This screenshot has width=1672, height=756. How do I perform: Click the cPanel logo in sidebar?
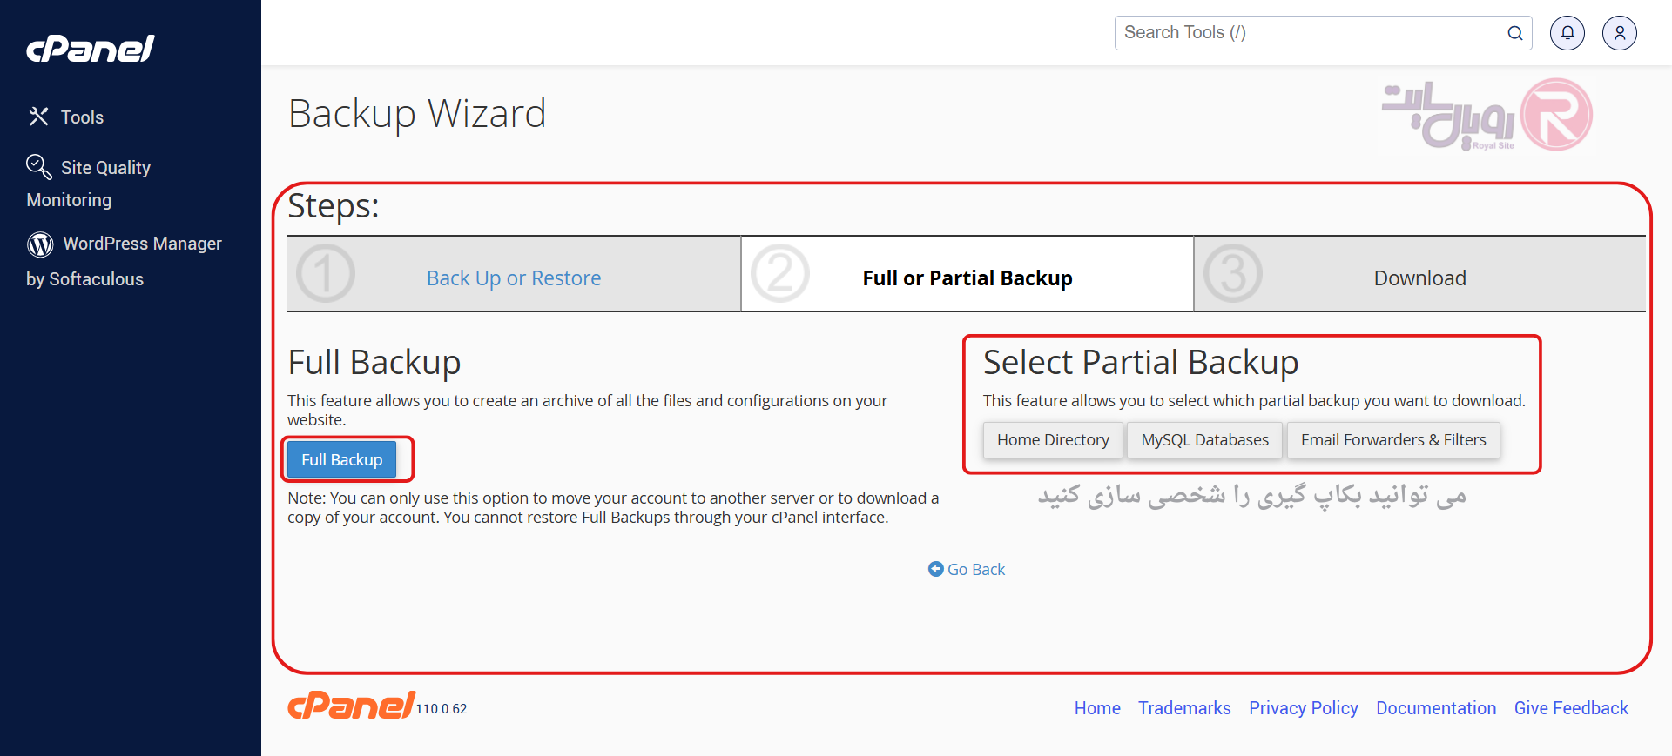click(91, 49)
